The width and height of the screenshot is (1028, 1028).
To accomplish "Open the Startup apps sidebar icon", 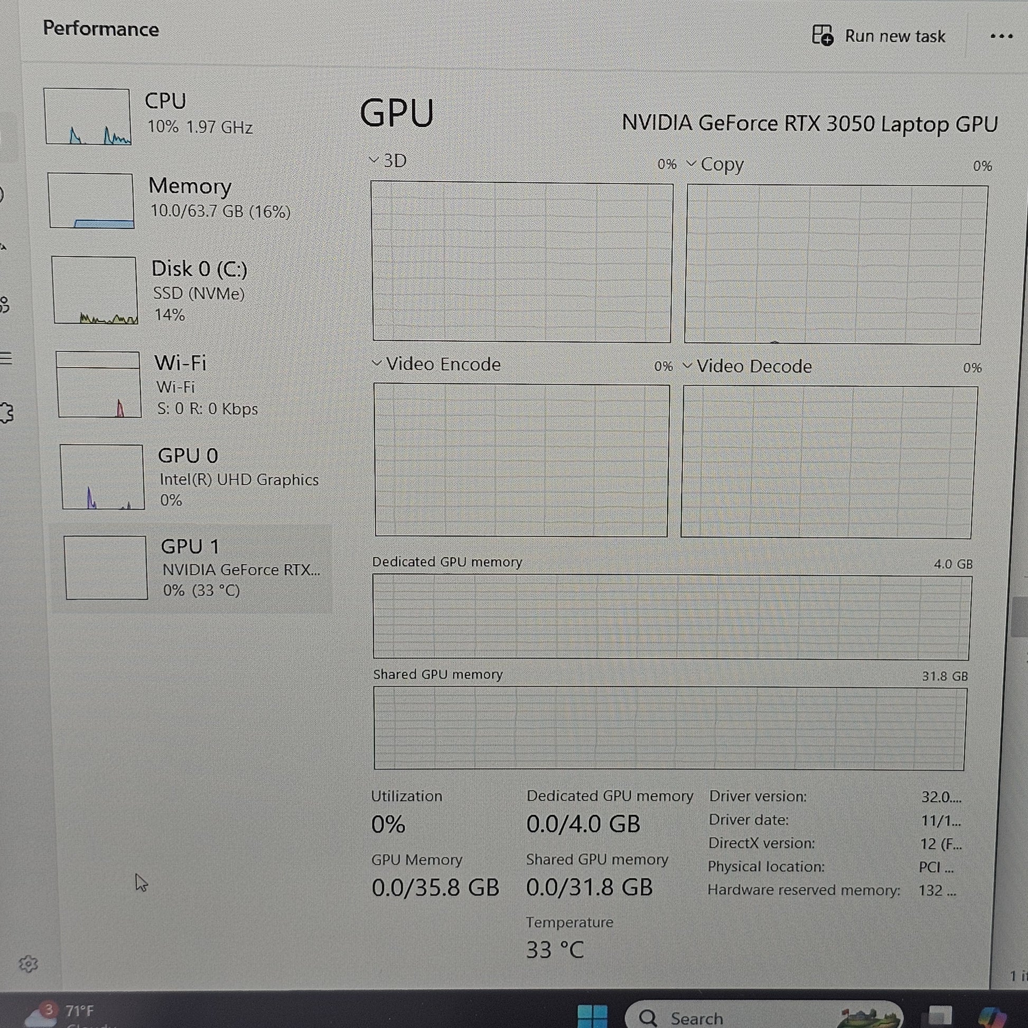I will (x=3, y=246).
